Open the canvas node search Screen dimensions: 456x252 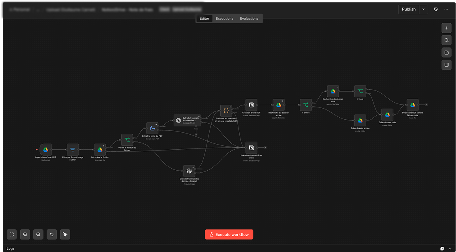pos(447,40)
